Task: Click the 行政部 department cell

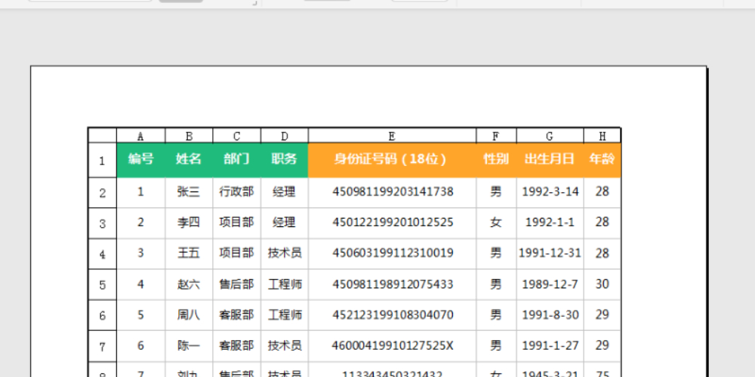Action: (236, 192)
